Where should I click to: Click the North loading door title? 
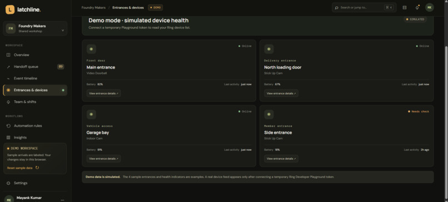pos(282,67)
